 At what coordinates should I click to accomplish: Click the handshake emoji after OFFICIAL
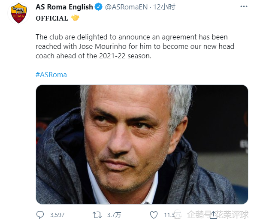click(75, 18)
